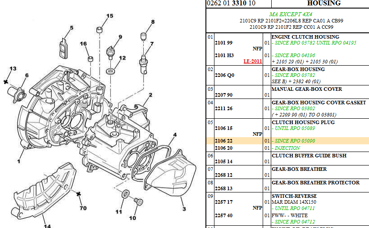Select highlighted part number 2106 22
The image size is (369, 228).
pos(224,141)
